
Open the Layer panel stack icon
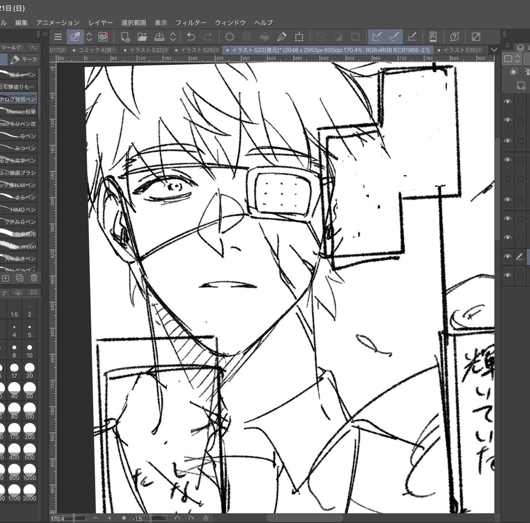point(520,47)
